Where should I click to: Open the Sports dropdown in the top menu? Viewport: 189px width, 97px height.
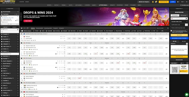[50, 5]
